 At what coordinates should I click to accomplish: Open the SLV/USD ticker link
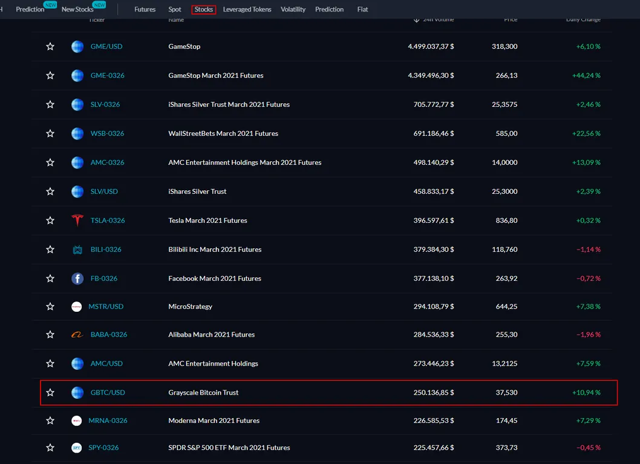click(x=104, y=192)
